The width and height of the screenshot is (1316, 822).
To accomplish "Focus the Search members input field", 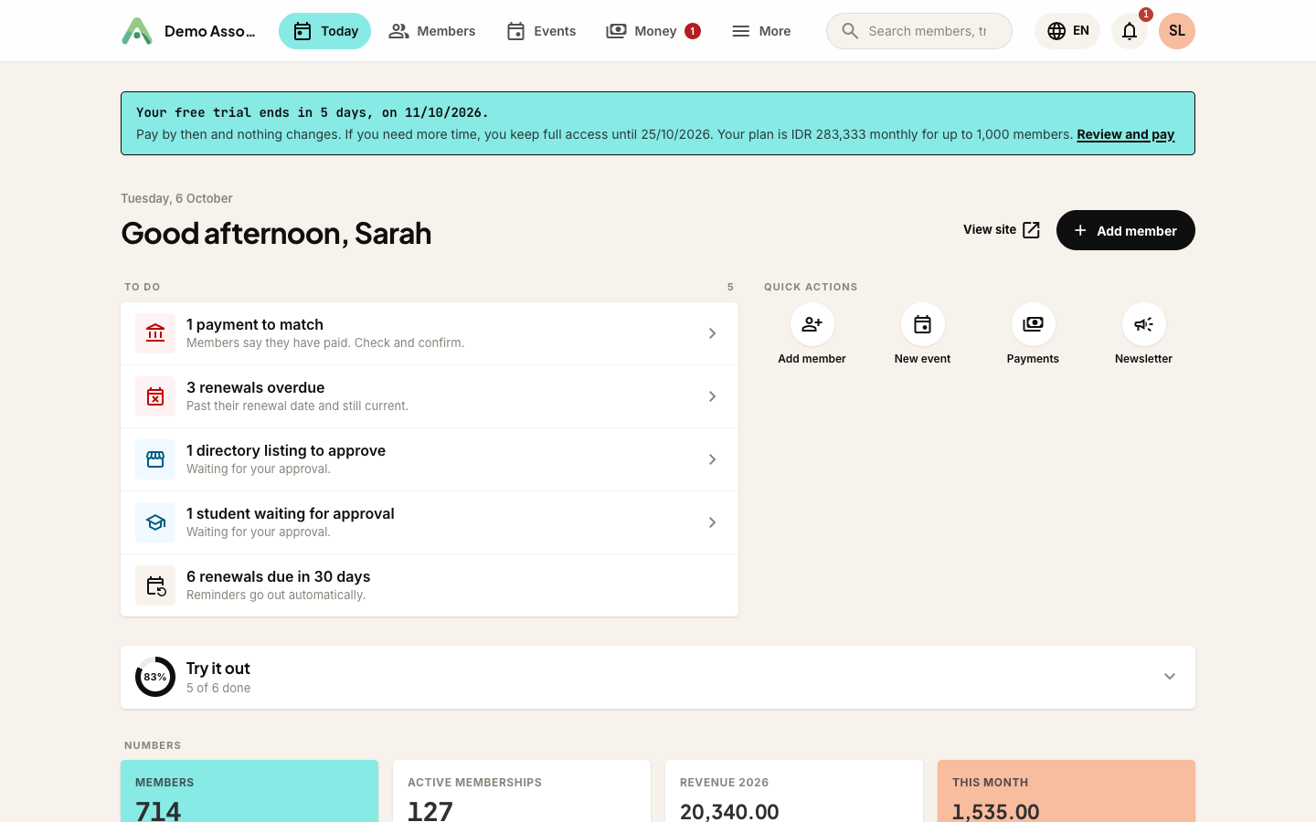I will pyautogui.click(x=919, y=31).
